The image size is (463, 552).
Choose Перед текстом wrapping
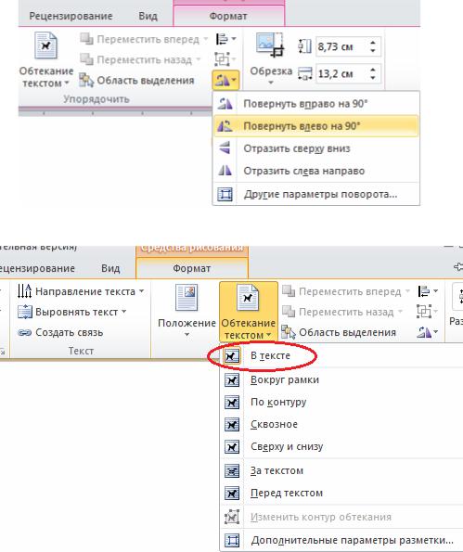[341, 494]
